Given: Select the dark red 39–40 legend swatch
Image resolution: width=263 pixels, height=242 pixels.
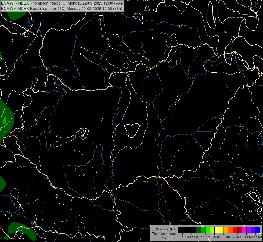Looking at the screenshot, I should pos(240,230).
